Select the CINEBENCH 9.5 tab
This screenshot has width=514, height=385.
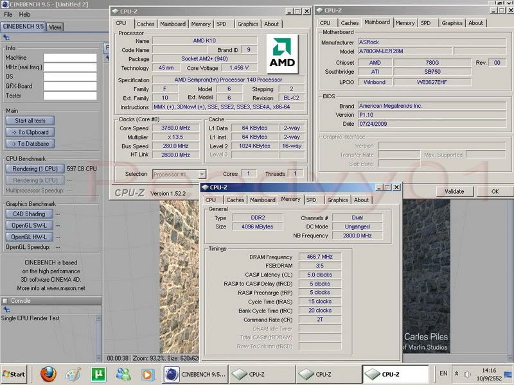pos(23,26)
